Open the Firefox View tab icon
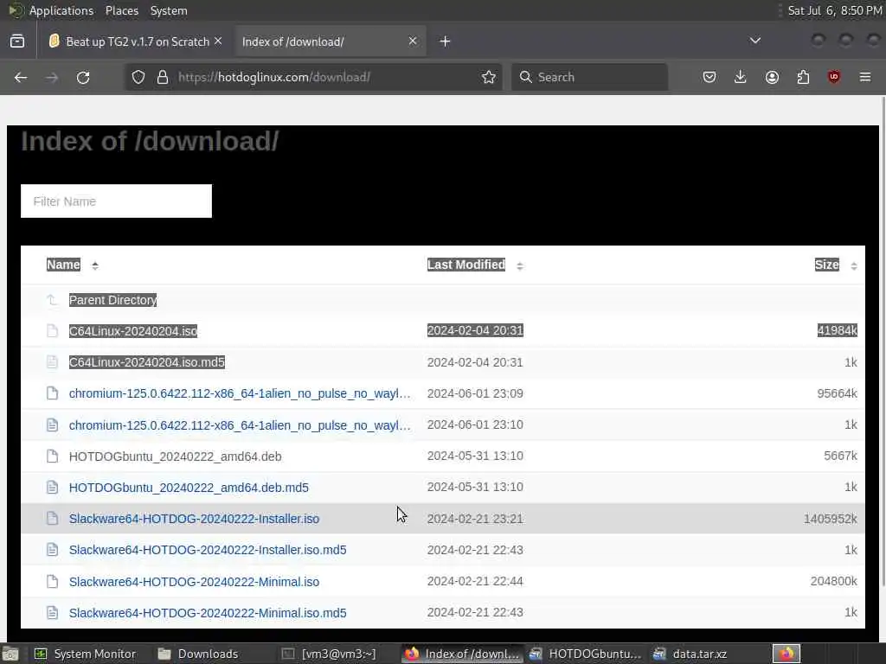The image size is (886, 664). click(x=17, y=41)
